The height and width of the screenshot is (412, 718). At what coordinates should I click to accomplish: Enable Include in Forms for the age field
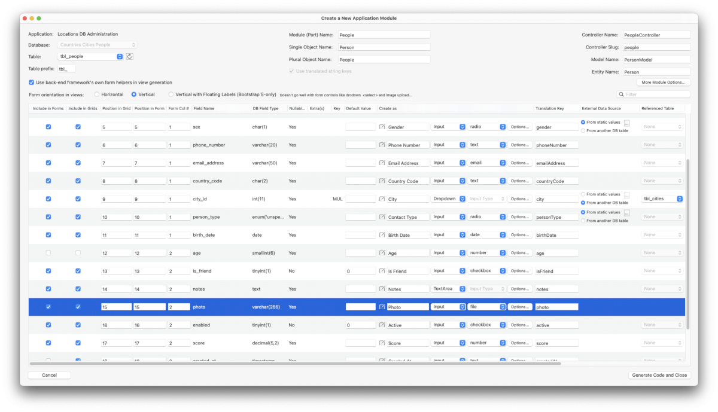tap(48, 253)
